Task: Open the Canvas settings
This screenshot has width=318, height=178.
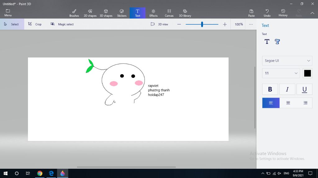Action: [x=169, y=13]
